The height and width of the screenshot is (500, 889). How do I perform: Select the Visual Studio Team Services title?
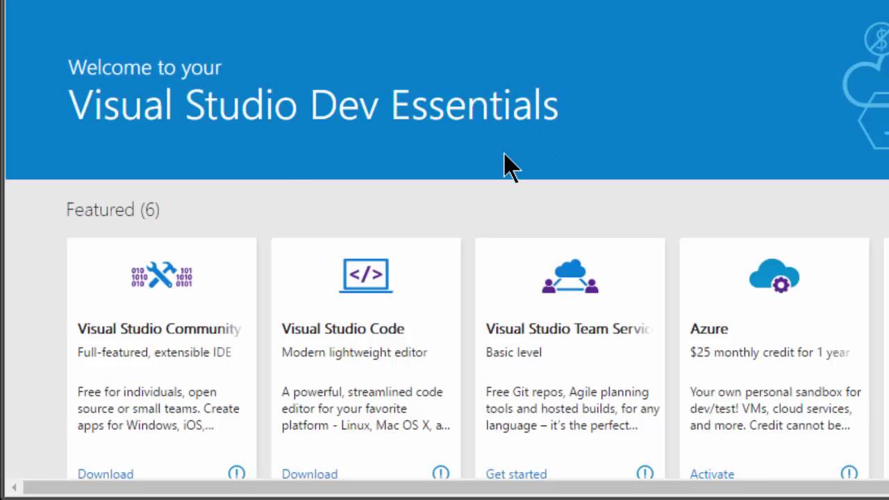(570, 328)
